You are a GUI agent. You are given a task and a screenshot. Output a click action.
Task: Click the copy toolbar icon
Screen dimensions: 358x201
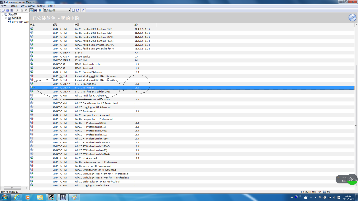coord(21,10)
